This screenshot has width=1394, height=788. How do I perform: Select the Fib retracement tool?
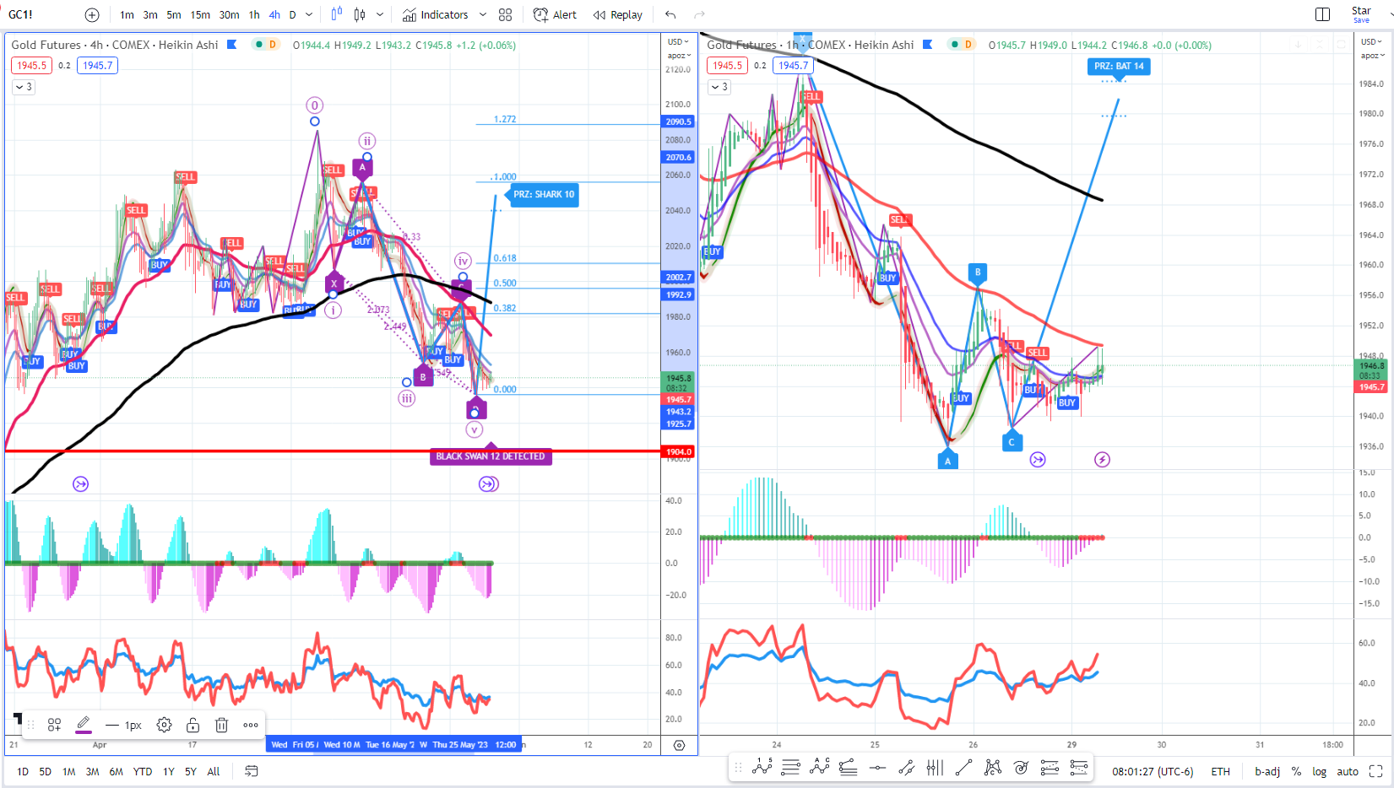(1050, 767)
